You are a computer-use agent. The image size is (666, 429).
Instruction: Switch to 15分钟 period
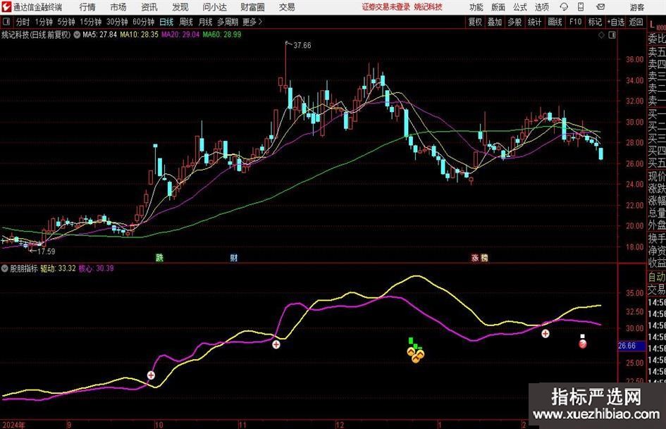coord(91,22)
